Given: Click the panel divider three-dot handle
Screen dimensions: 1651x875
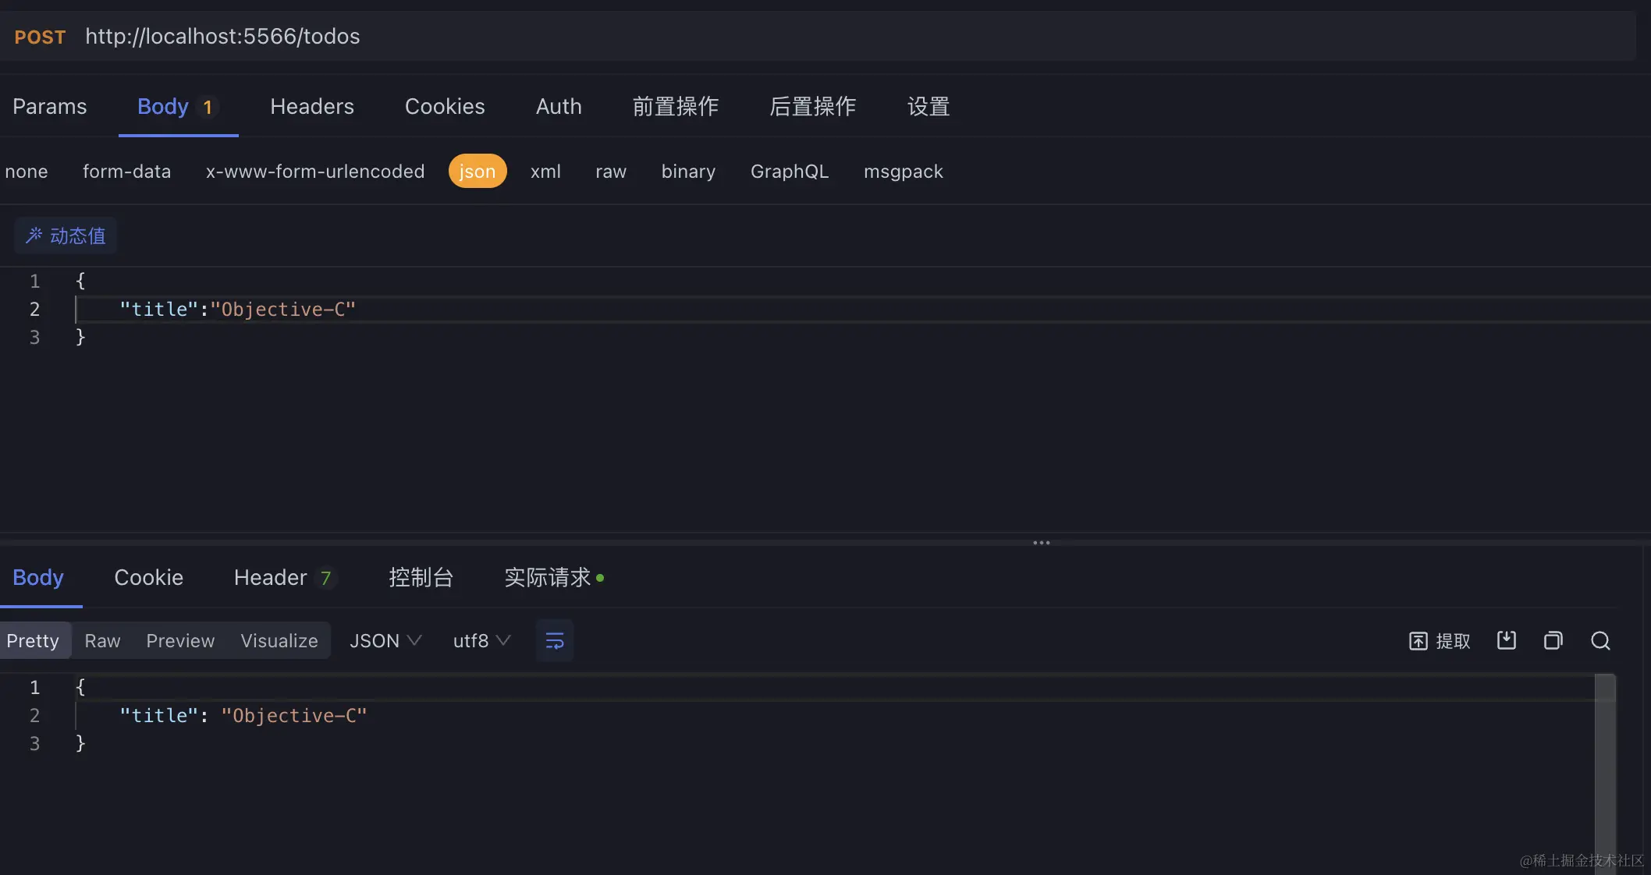Looking at the screenshot, I should click(x=1041, y=543).
